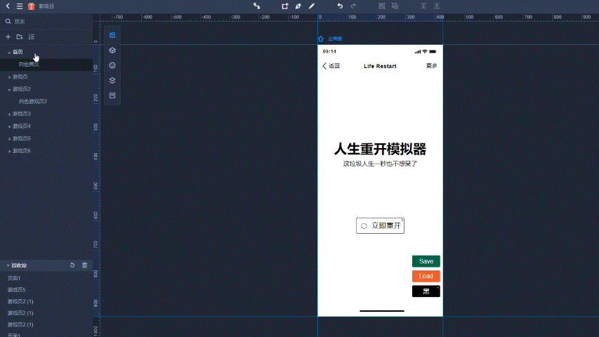Image resolution: width=599 pixels, height=337 pixels.
Task: Expand 游戏页5 in the page tree
Action: click(x=9, y=139)
